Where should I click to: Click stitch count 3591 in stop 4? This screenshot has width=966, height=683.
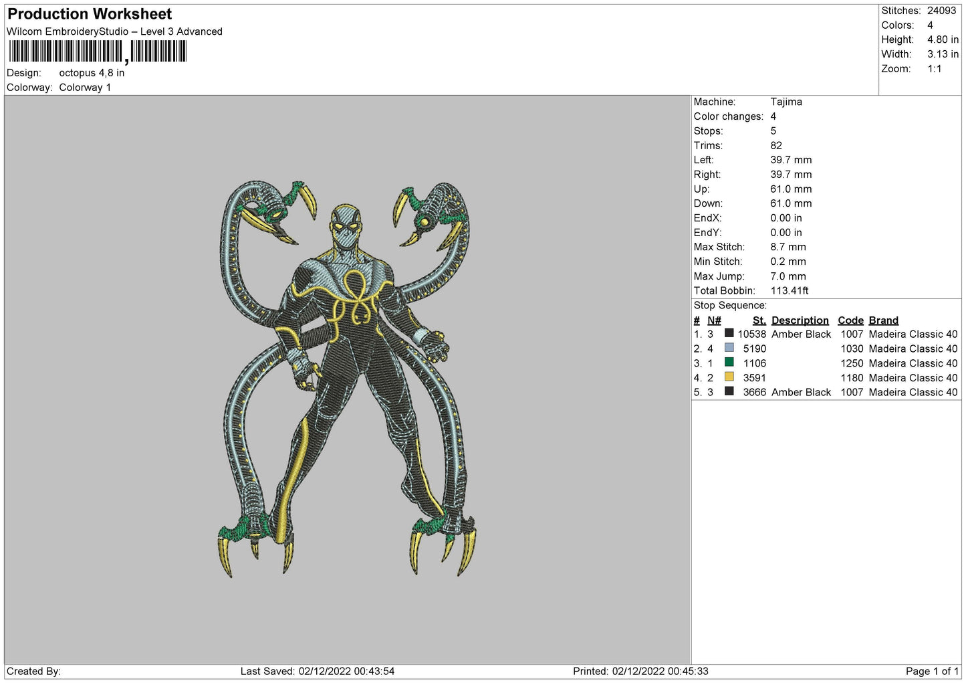pyautogui.click(x=755, y=378)
